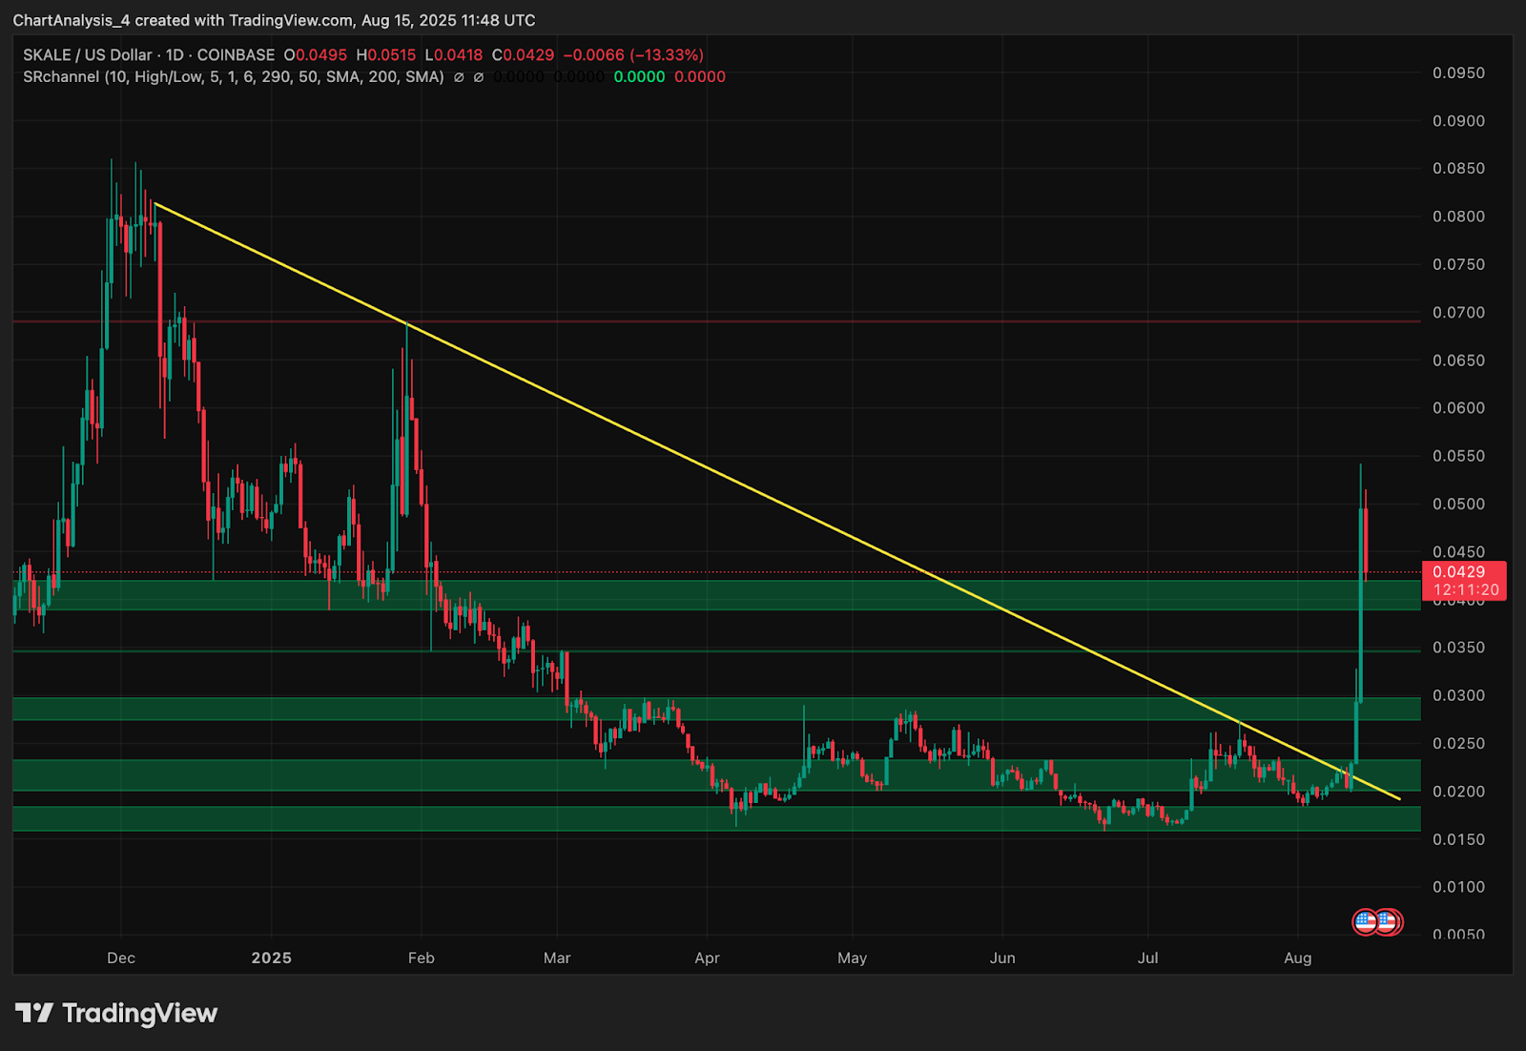This screenshot has height=1051, width=1526.
Task: Click the 2025 label on time axis
Action: pos(272,958)
